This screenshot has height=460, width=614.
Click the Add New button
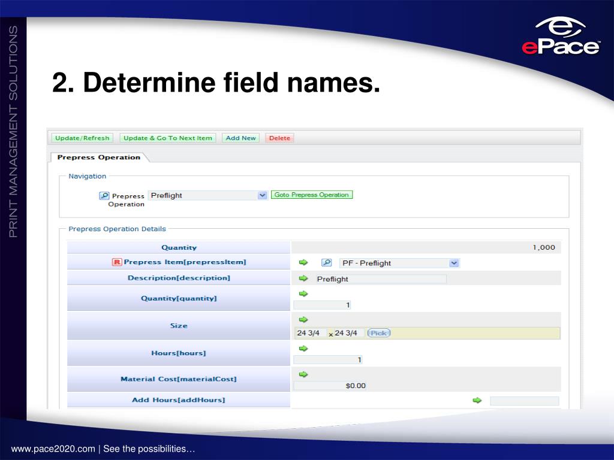240,138
